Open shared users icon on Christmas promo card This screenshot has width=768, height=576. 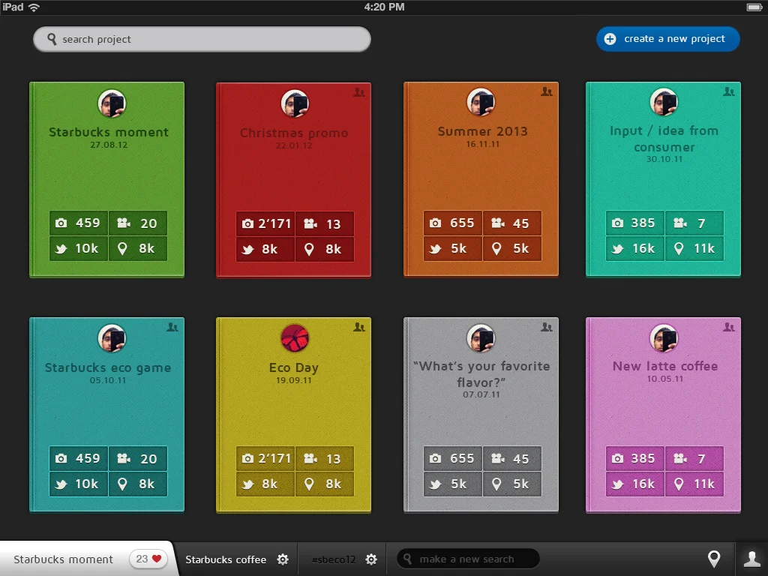coord(359,92)
